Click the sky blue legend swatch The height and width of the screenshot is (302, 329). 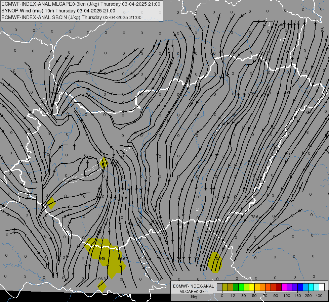305,287
